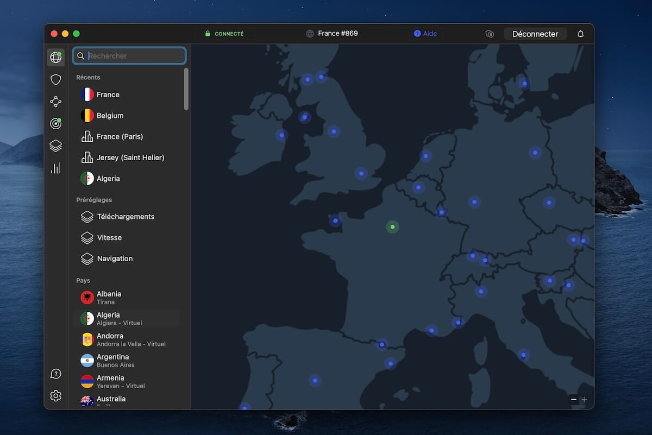Connect to Armenia Yerevan - Virtuel
652x435 pixels.
(126, 382)
